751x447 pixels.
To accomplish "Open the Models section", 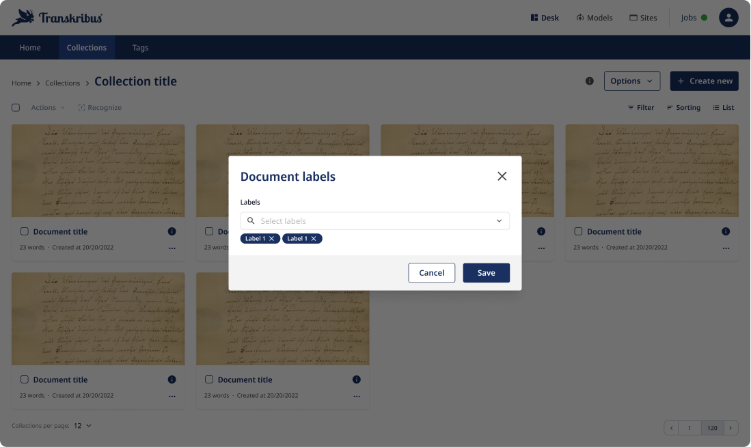I will (594, 18).
